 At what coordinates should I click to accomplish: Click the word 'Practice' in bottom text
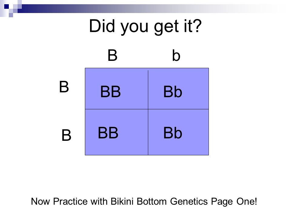click(70, 202)
